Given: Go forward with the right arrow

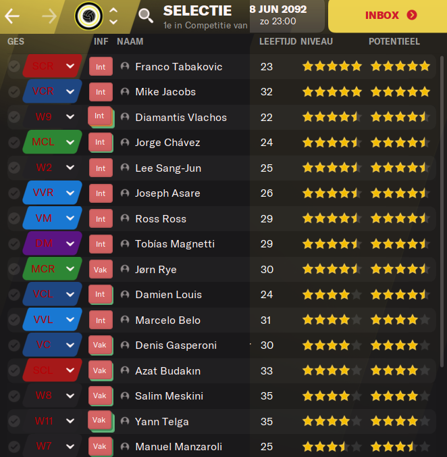Looking at the screenshot, I should (49, 16).
